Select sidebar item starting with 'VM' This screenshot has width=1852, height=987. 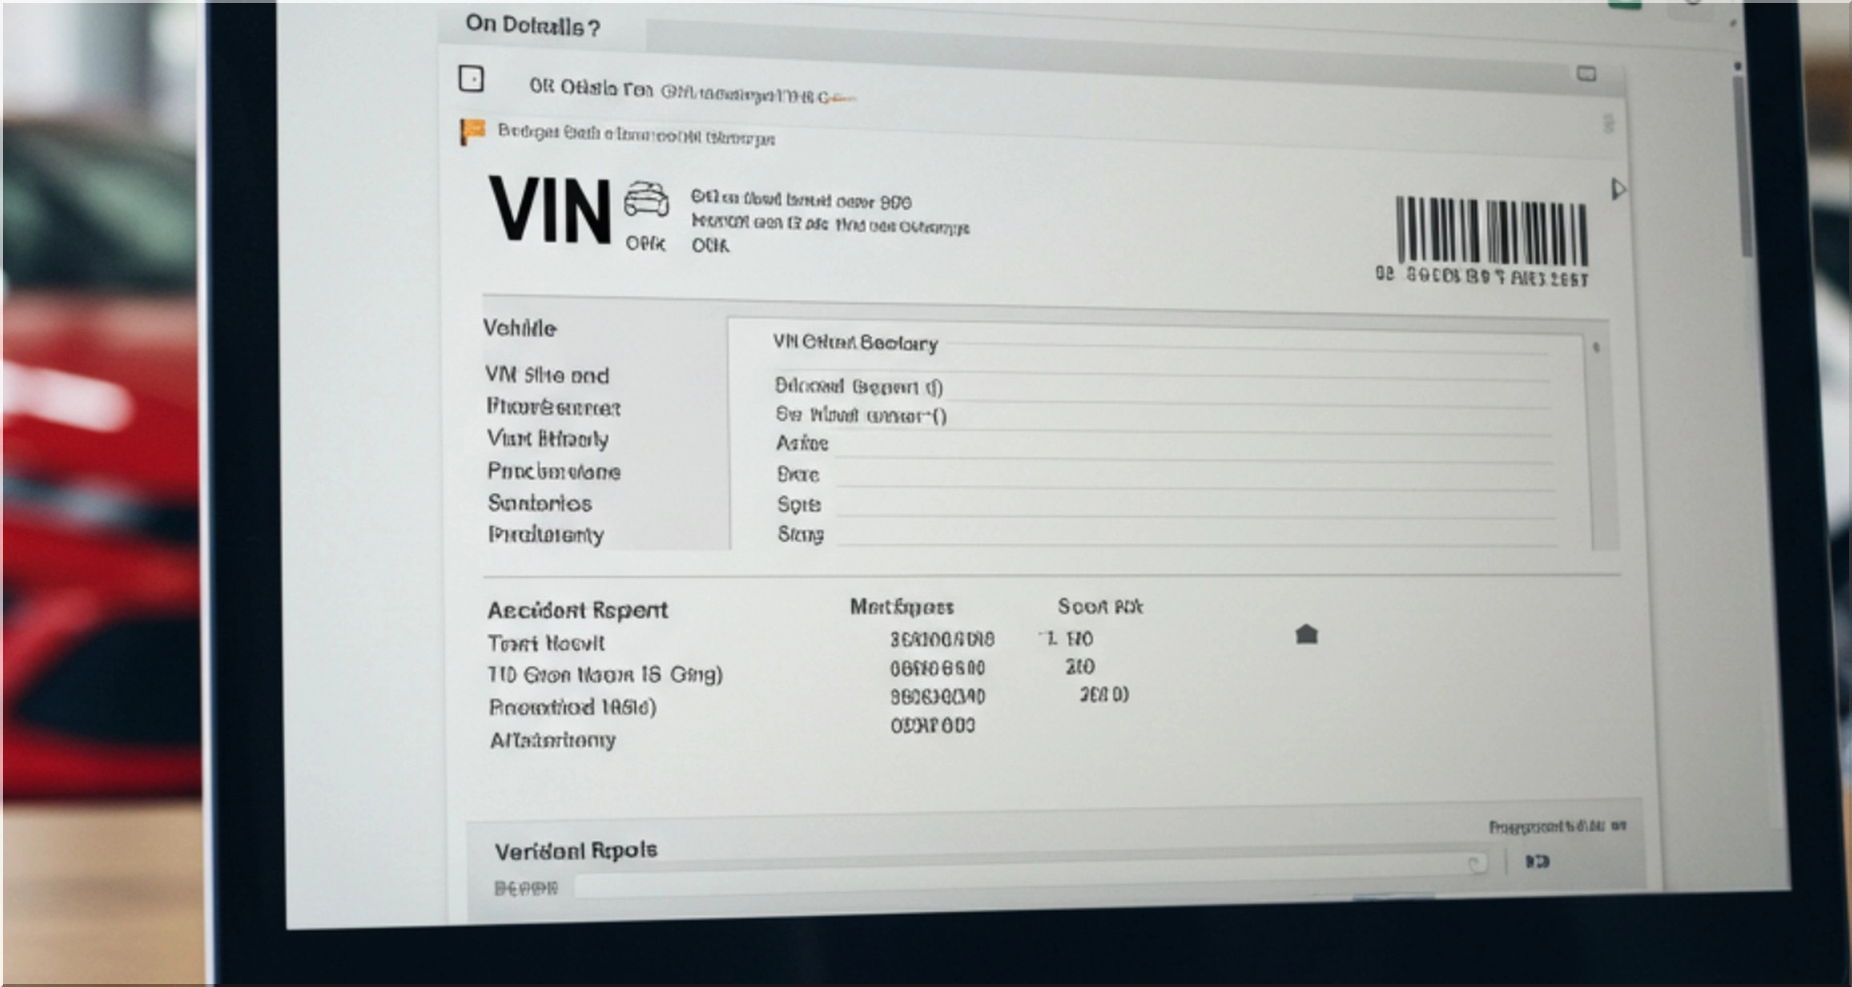[547, 376]
